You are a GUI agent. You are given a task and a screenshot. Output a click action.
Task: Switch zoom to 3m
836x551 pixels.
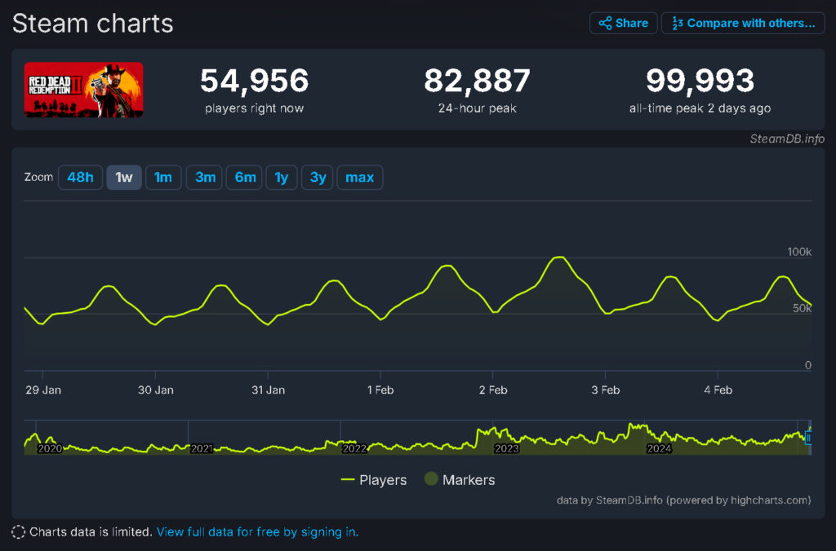tap(204, 177)
